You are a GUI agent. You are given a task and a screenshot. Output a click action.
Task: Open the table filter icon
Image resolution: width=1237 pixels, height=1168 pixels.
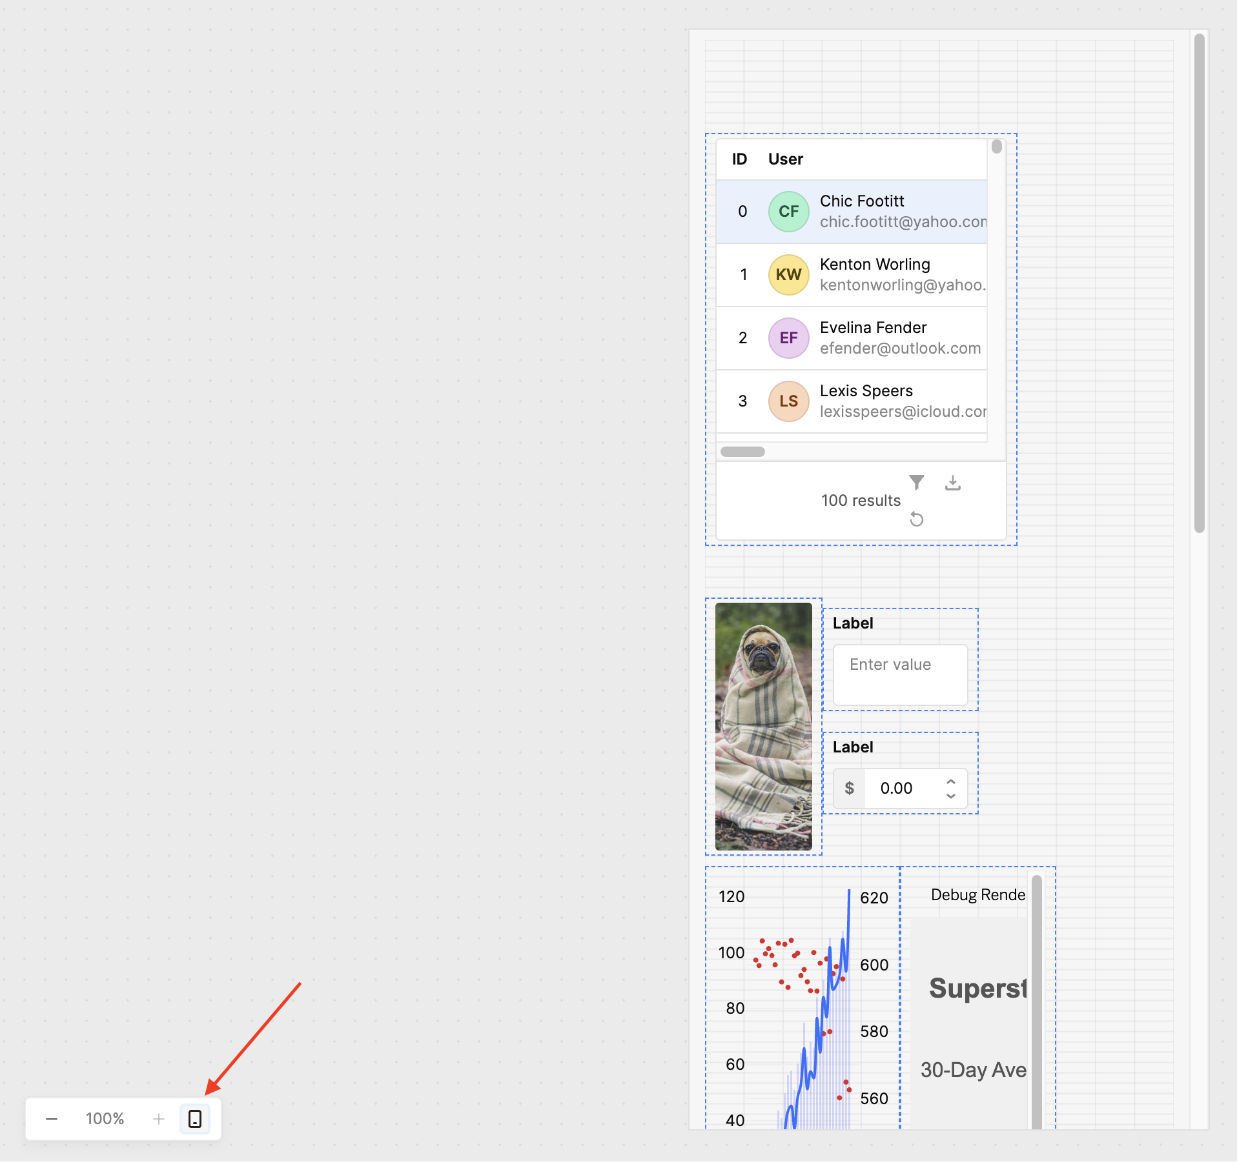tap(916, 482)
